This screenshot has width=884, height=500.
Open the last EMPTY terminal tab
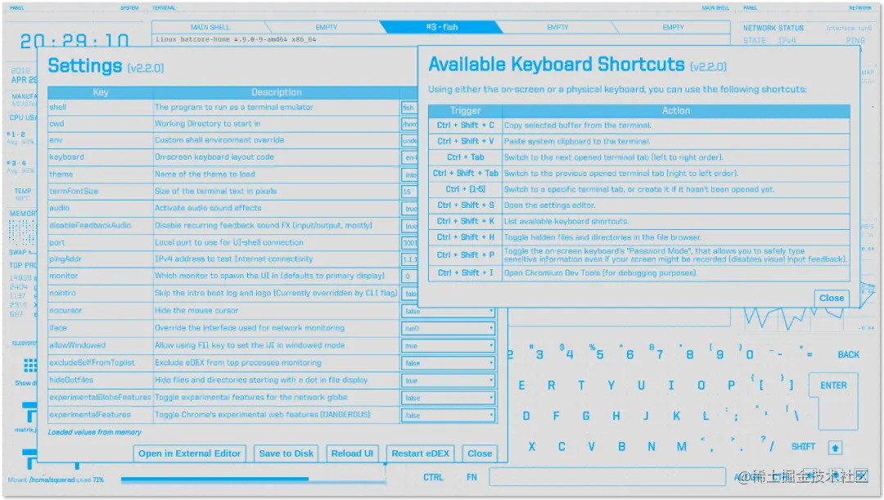pos(673,27)
